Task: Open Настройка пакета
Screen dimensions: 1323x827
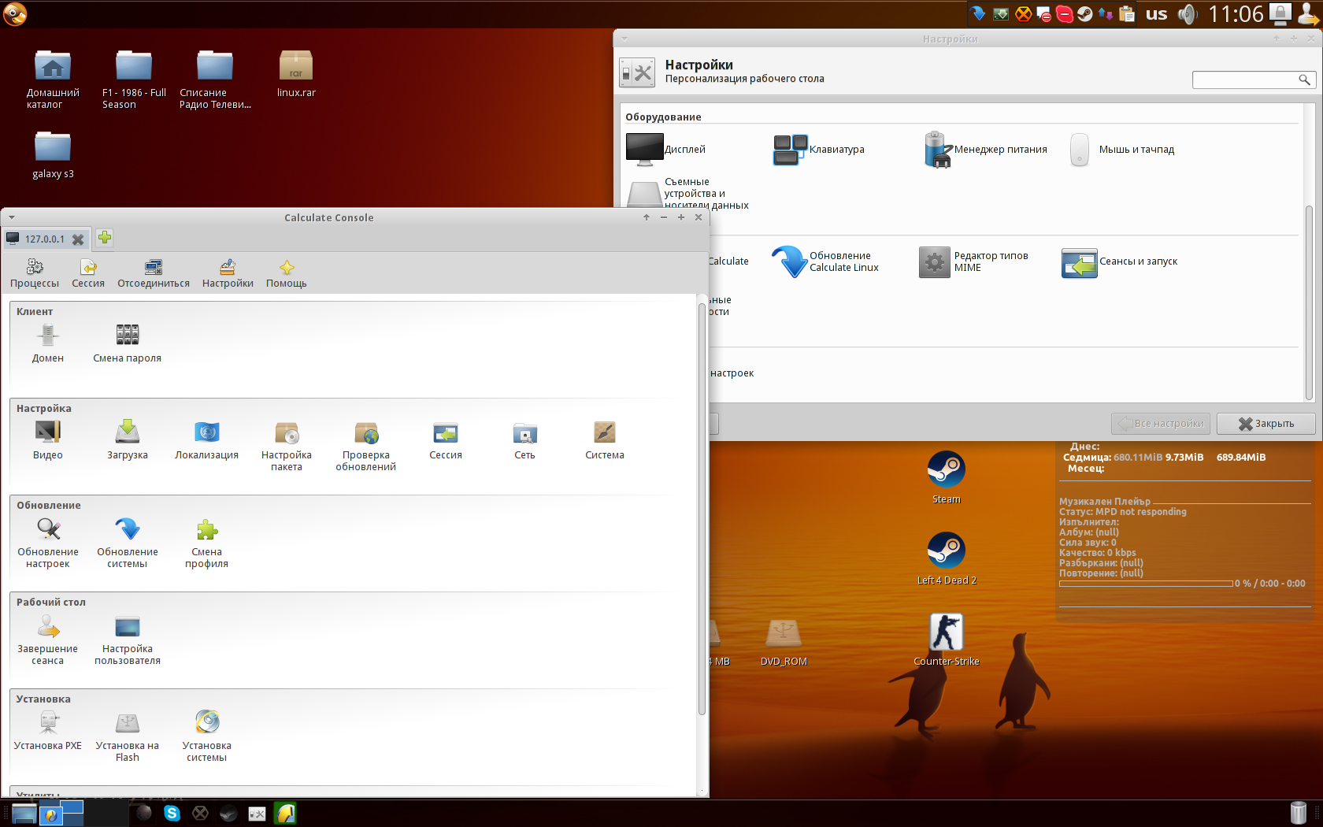Action: coord(287,446)
